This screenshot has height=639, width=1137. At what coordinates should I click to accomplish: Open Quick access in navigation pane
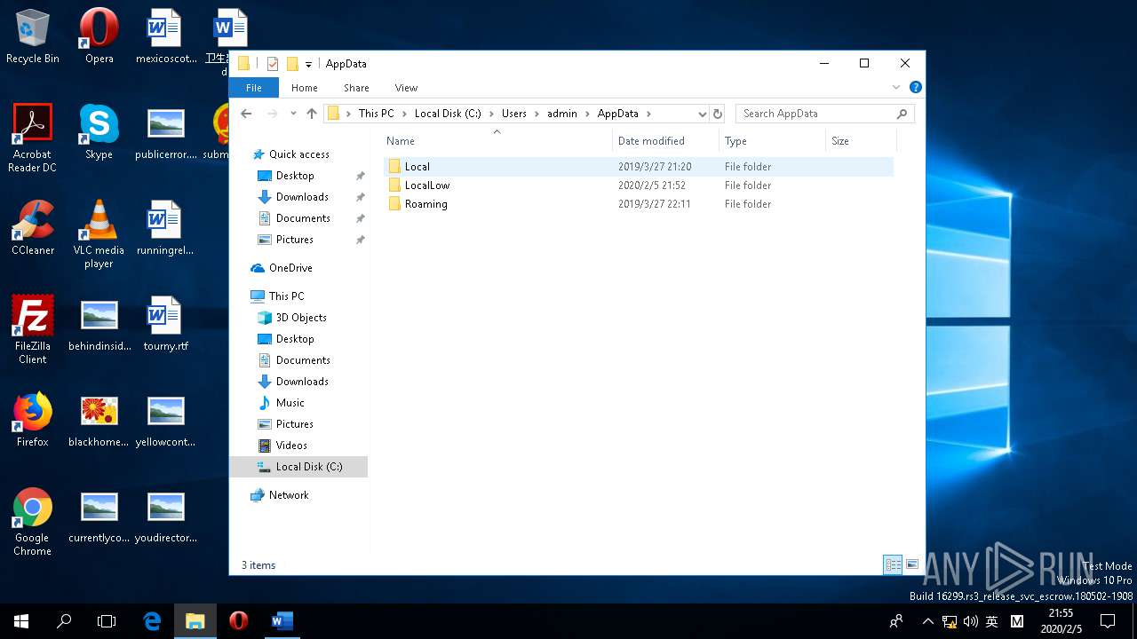298,154
